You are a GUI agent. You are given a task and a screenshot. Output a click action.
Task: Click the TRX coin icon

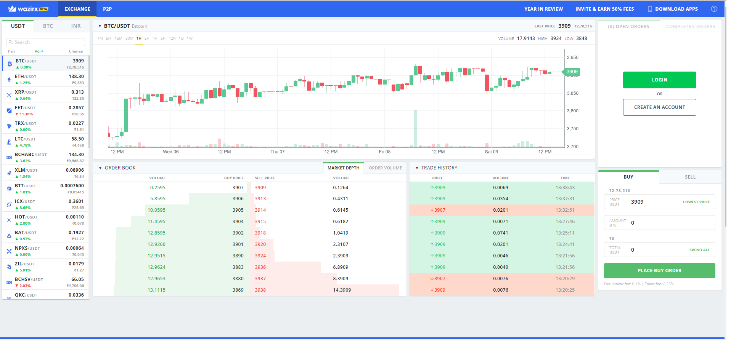pos(9,126)
